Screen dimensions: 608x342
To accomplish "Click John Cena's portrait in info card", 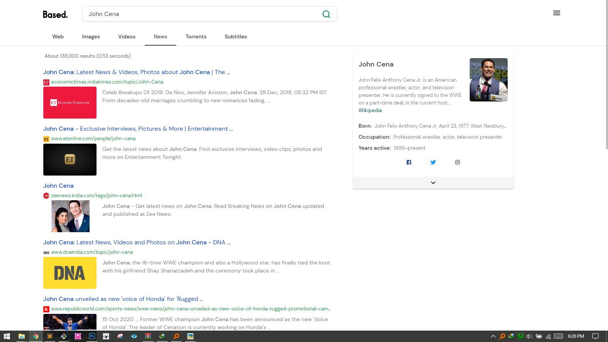I will (488, 80).
